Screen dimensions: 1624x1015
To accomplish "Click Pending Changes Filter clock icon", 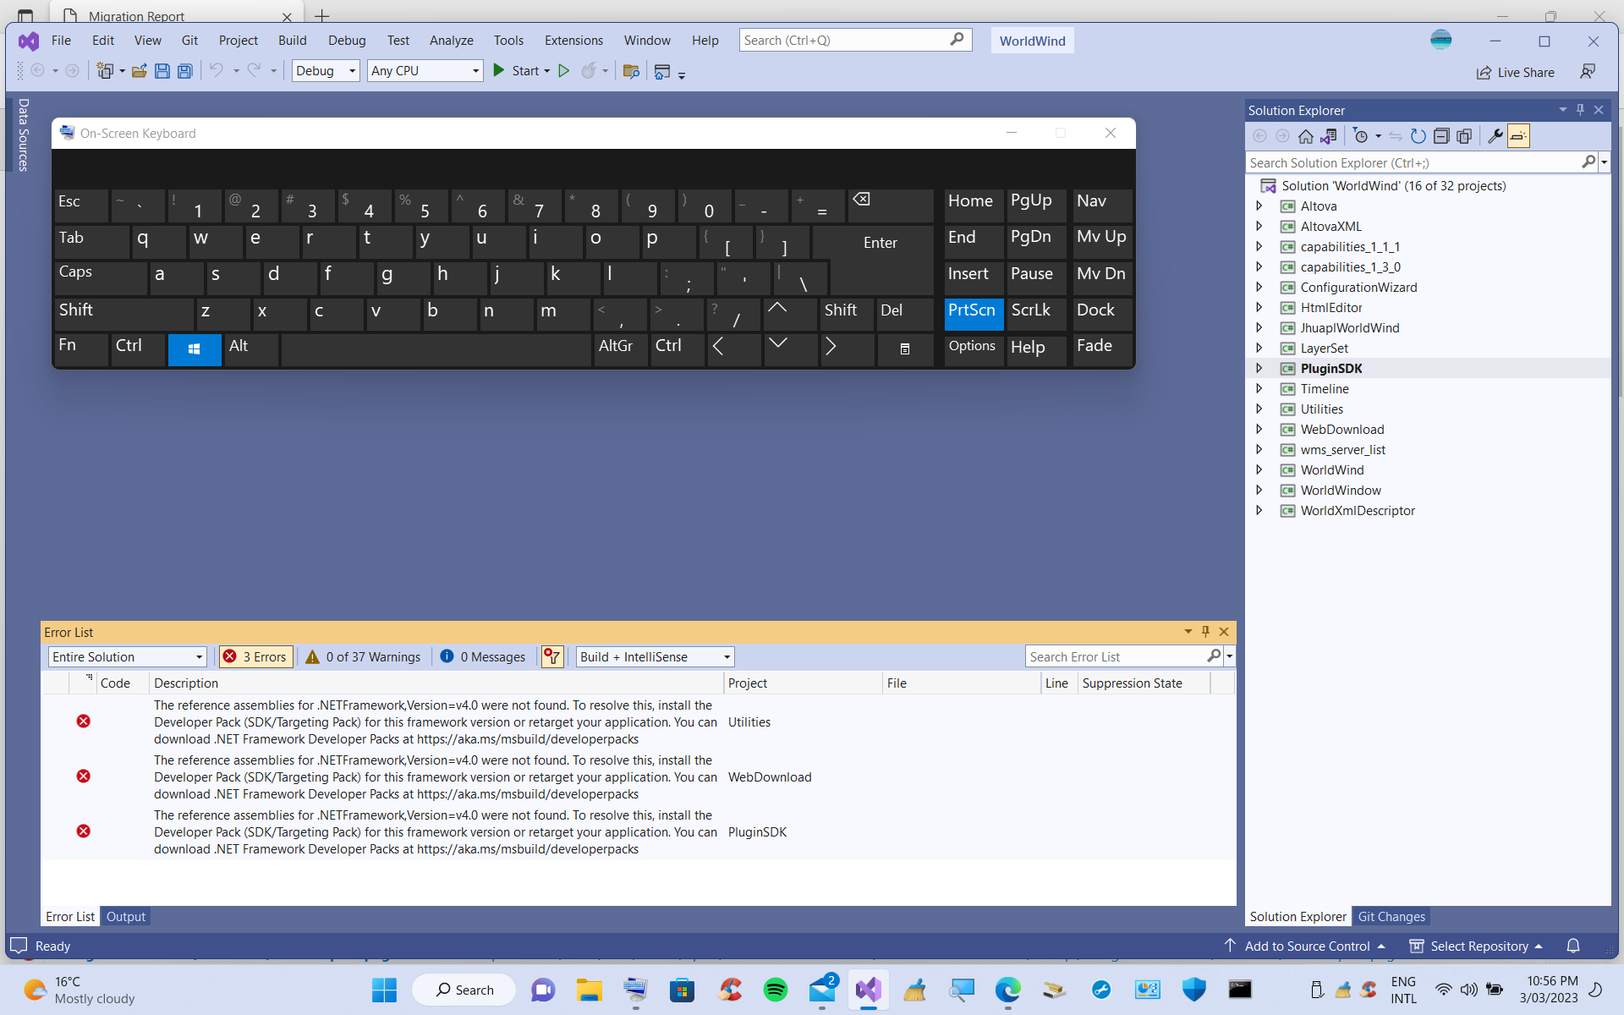I will (1361, 136).
